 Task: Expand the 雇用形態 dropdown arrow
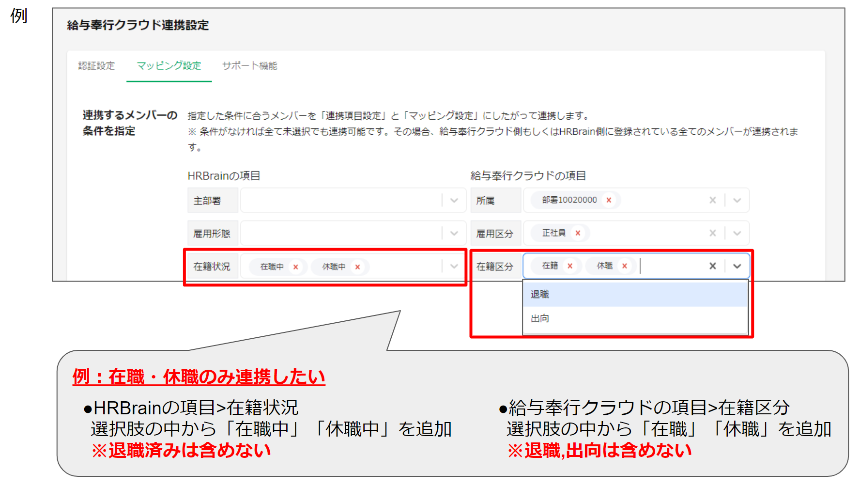(454, 234)
